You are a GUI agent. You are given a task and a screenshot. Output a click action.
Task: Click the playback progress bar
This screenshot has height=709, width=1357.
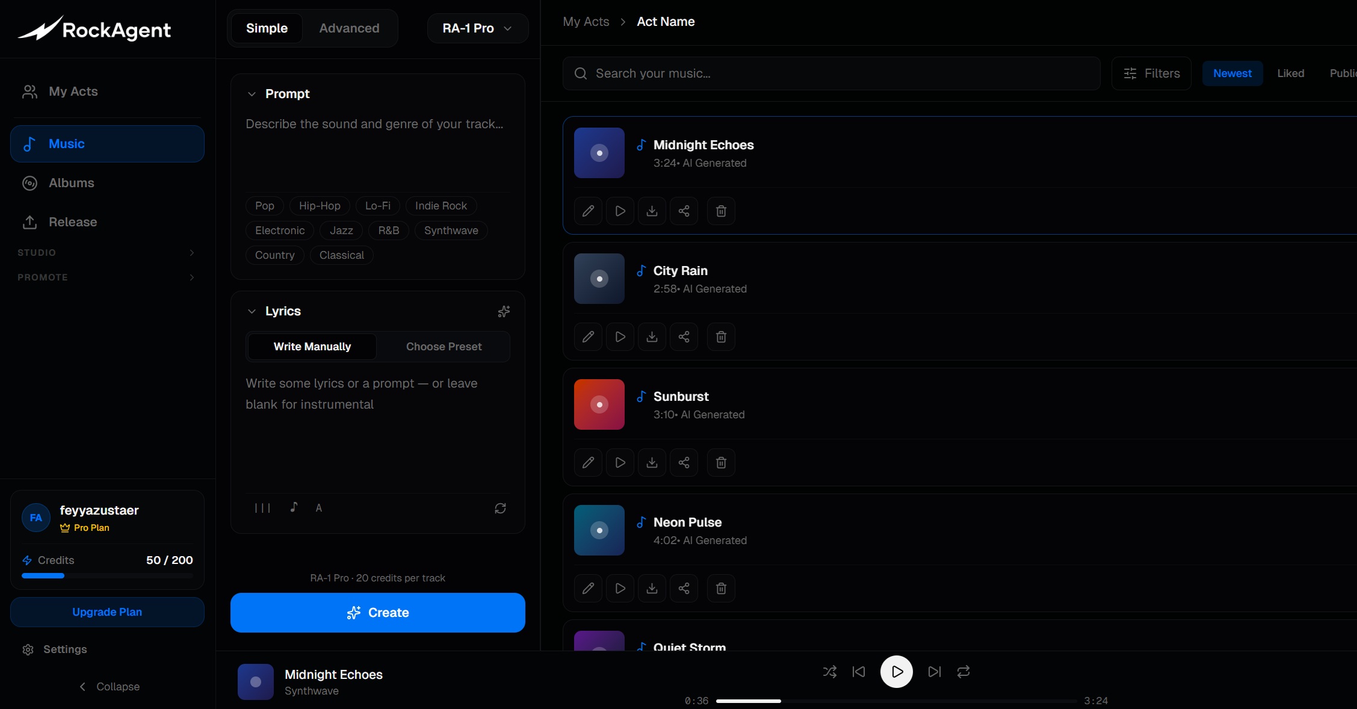tap(895, 701)
